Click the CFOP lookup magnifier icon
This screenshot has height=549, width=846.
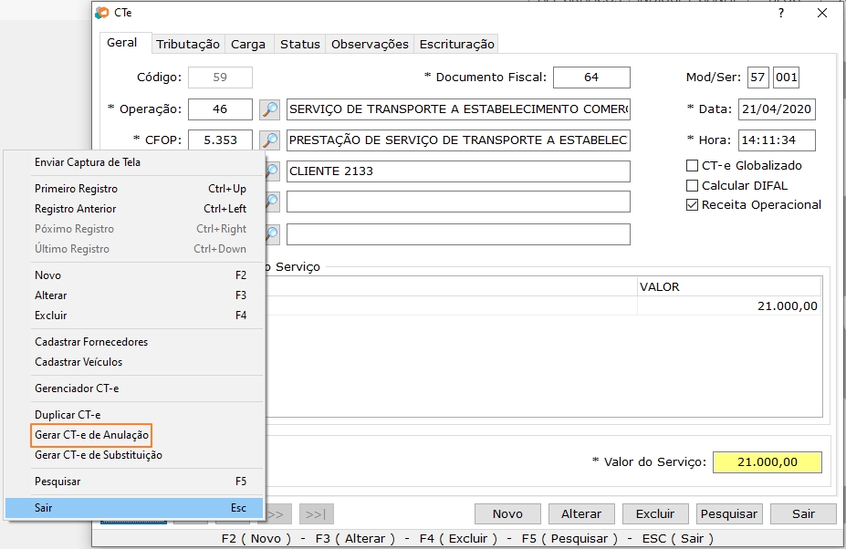269,140
